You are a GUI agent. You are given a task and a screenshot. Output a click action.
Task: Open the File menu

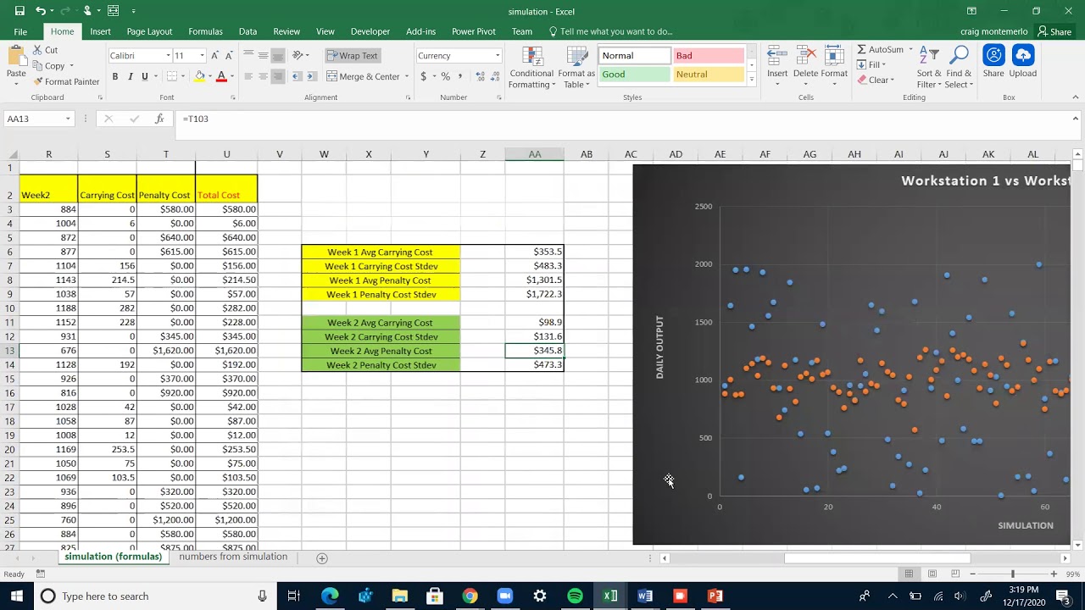click(x=20, y=31)
